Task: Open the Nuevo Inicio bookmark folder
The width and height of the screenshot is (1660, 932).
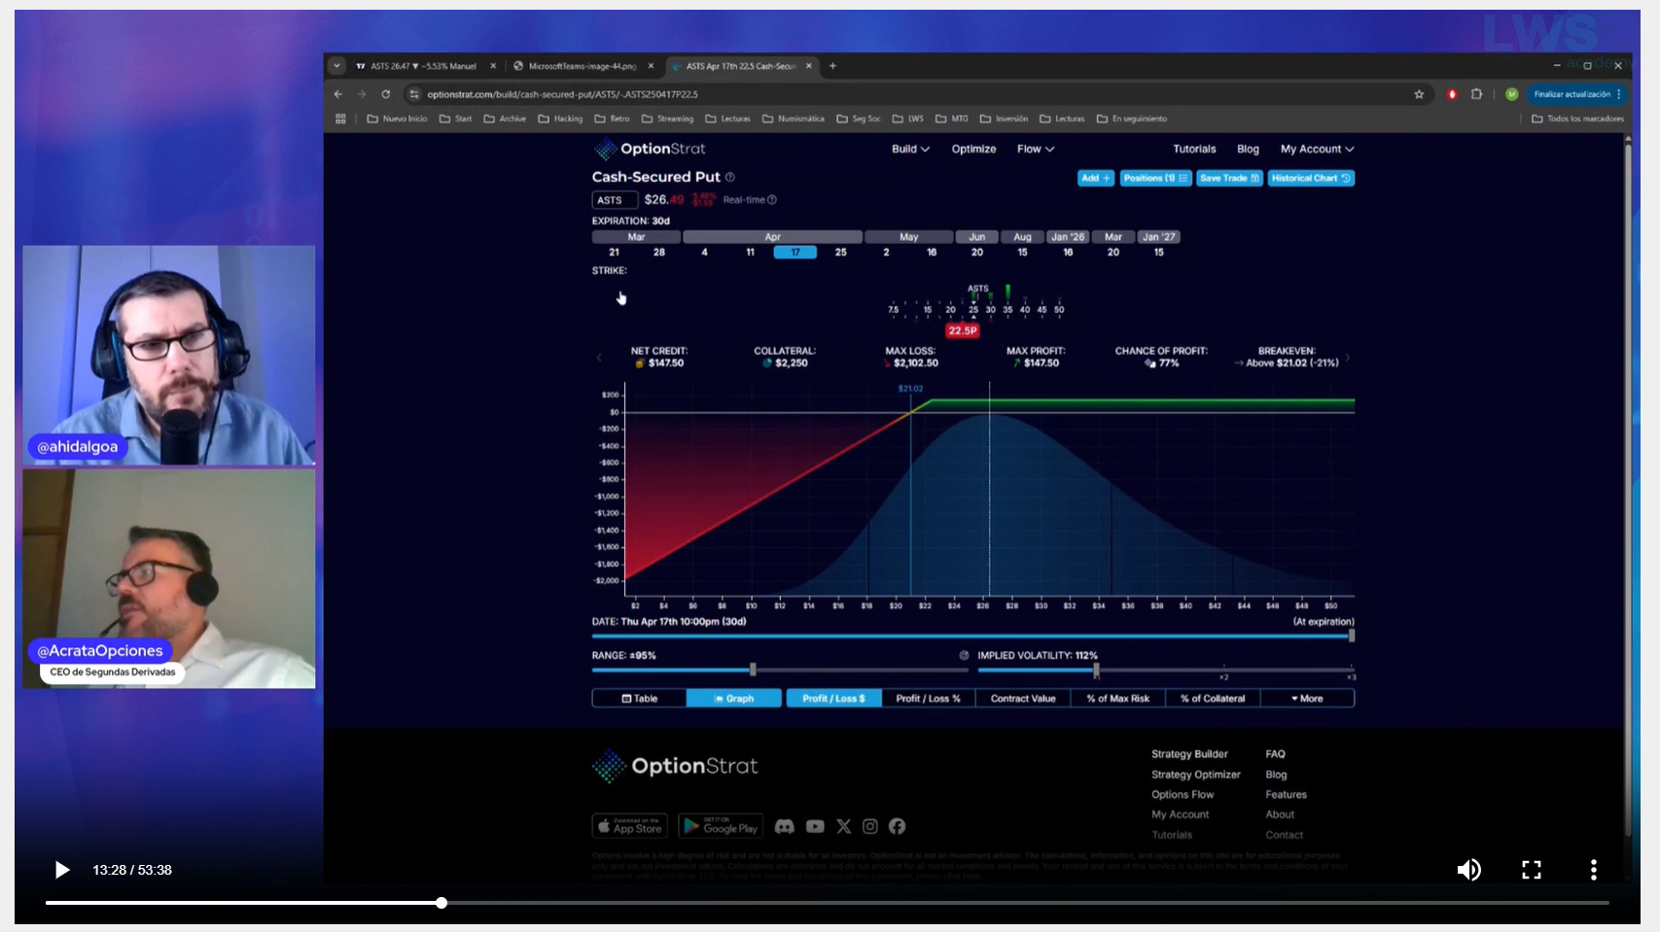Action: 397,119
